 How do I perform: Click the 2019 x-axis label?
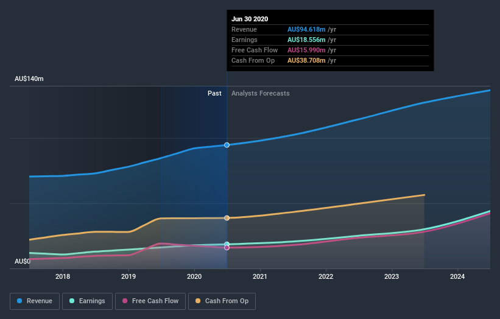tap(129, 276)
